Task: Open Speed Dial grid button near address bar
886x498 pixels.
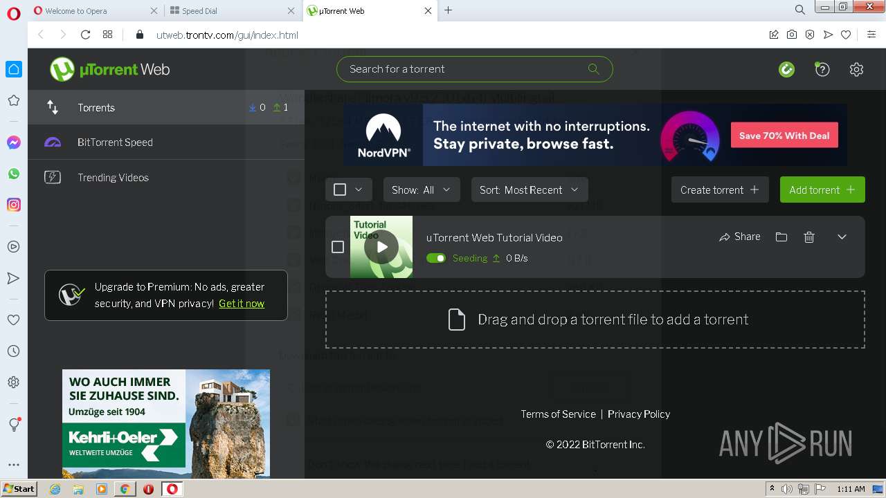Action: pyautogui.click(x=107, y=35)
